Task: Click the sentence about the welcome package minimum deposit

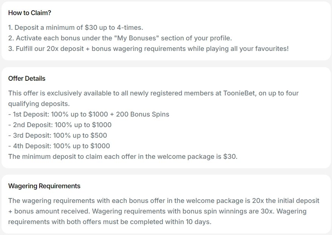Action: click(123, 156)
